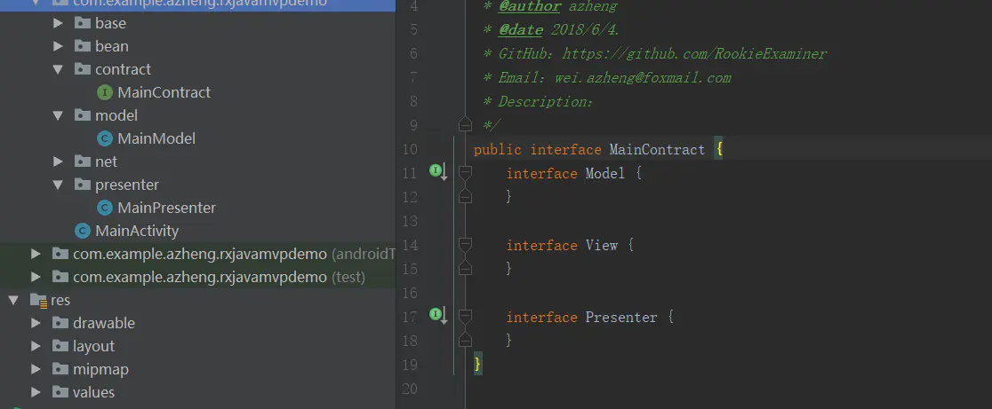This screenshot has height=409, width=992.
Task: Click the MainModel class icon
Action: pyautogui.click(x=104, y=139)
